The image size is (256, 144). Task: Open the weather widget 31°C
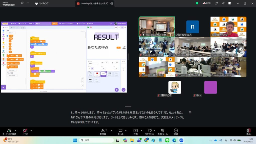[x=11, y=140]
